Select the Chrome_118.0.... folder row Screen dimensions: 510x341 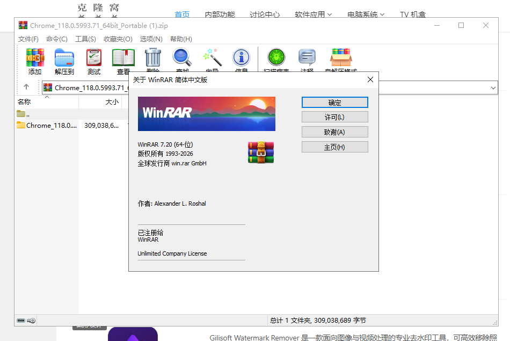pos(47,125)
